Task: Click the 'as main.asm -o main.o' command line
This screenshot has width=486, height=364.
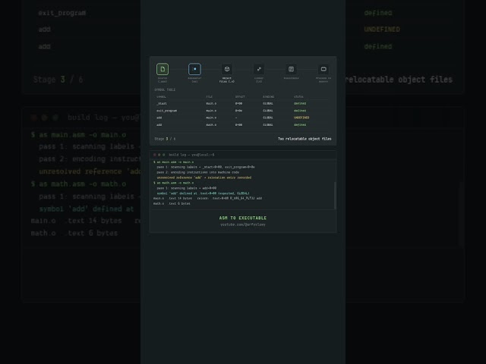Action: [x=174, y=162]
